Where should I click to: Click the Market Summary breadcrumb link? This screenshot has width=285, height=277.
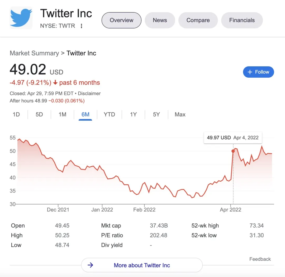point(34,53)
